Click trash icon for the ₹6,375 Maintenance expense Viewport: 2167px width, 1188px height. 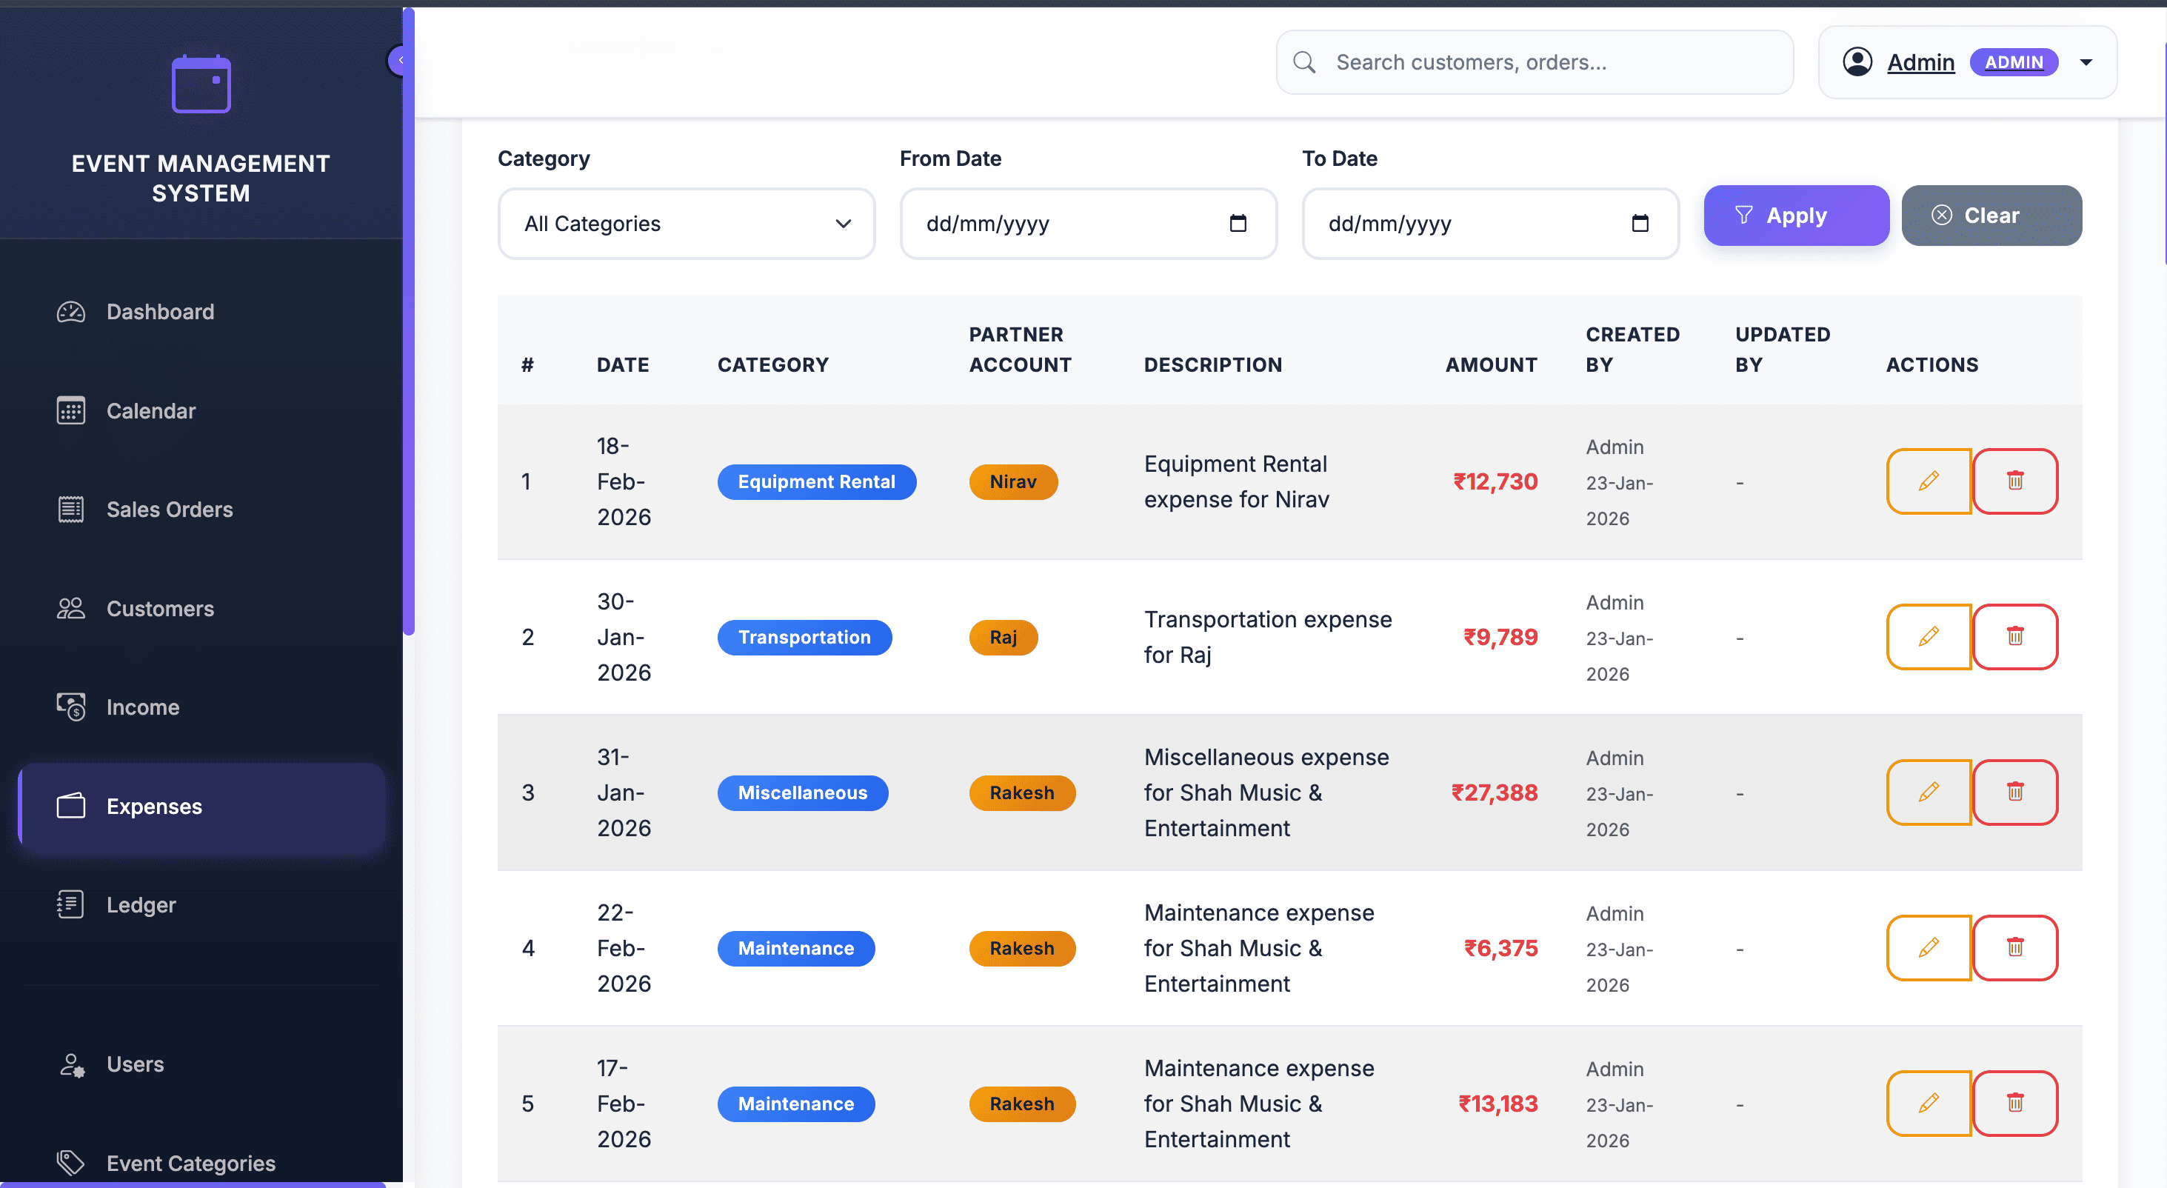tap(2014, 948)
